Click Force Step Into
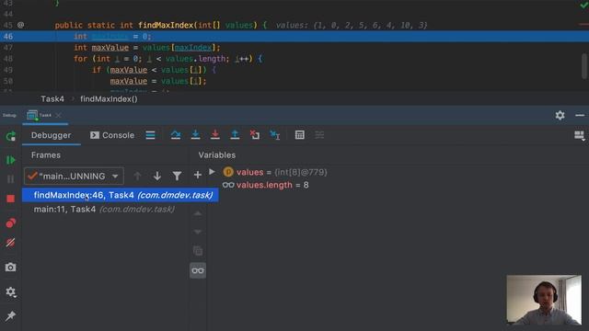Image resolution: width=589 pixels, height=331 pixels. [214, 135]
